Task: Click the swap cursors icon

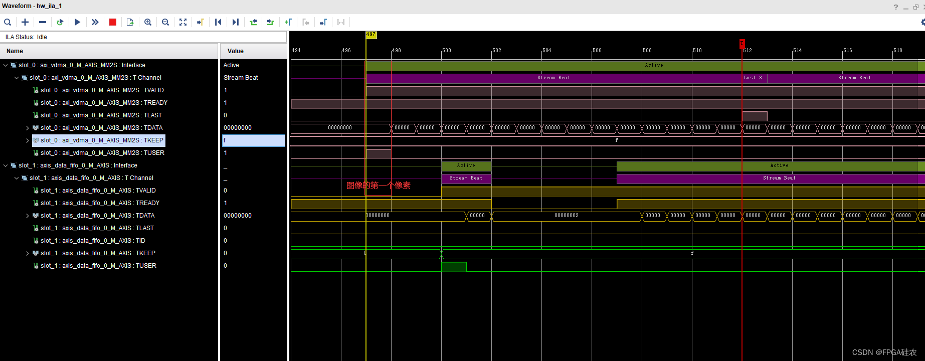Action: (341, 22)
